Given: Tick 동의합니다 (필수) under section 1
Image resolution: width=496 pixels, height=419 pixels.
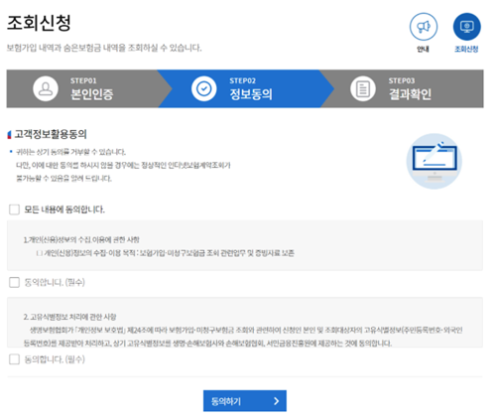Looking at the screenshot, I should point(14,282).
